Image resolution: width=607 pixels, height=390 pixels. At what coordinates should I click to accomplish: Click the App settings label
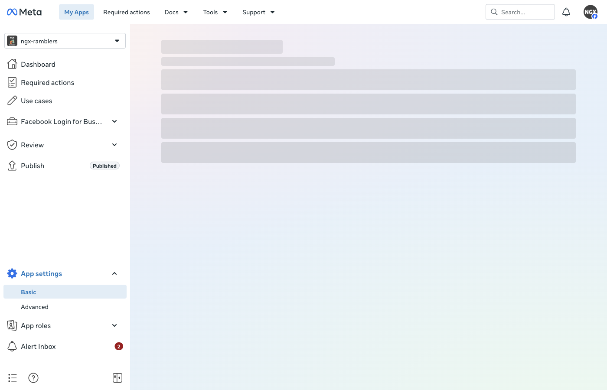42,273
